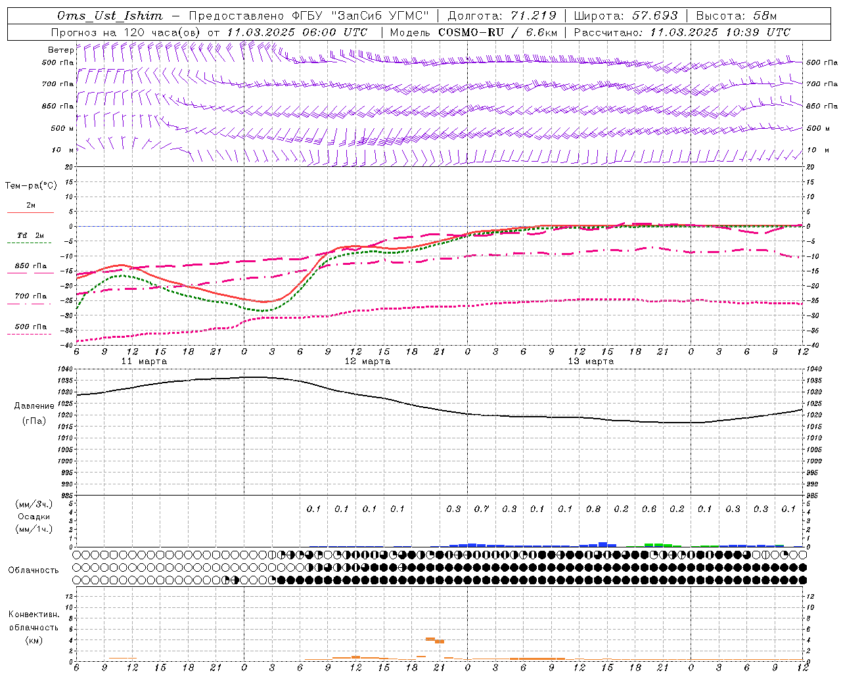Click the elevation text Высота: 58м
841x673 pixels.
click(736, 16)
